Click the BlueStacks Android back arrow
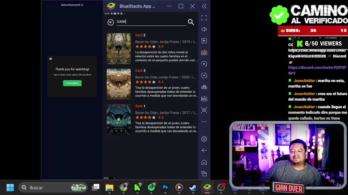The width and height of the screenshot is (348, 195). click(x=204, y=150)
